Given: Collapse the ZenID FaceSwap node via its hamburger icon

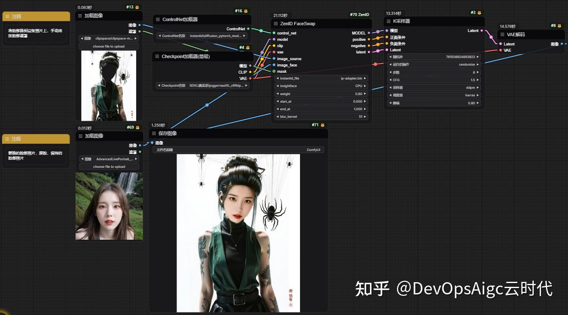Looking at the screenshot, I should [276, 24].
